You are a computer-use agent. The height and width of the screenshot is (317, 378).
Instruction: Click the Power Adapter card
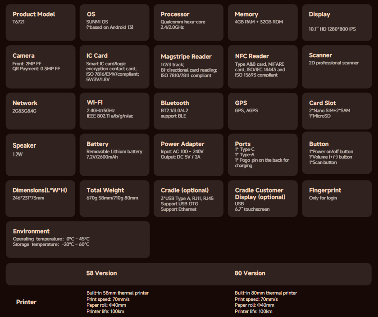(188, 154)
